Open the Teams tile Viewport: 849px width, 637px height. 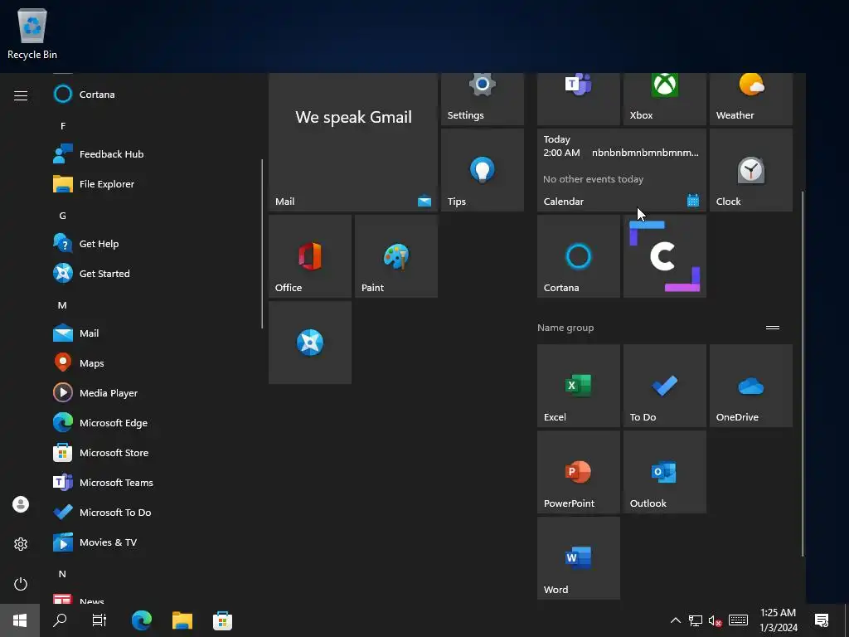[578, 99]
